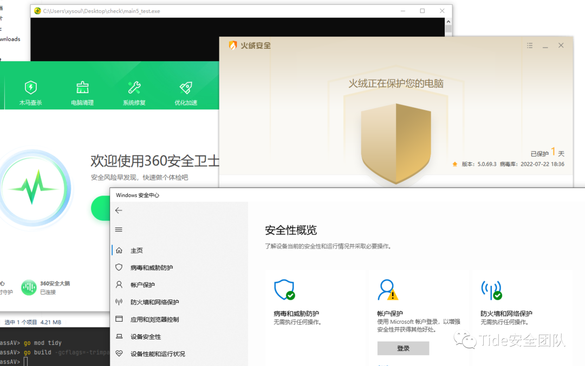The height and width of the screenshot is (366, 585).
Task: Click the console scrollbar up arrow
Action: [448, 21]
